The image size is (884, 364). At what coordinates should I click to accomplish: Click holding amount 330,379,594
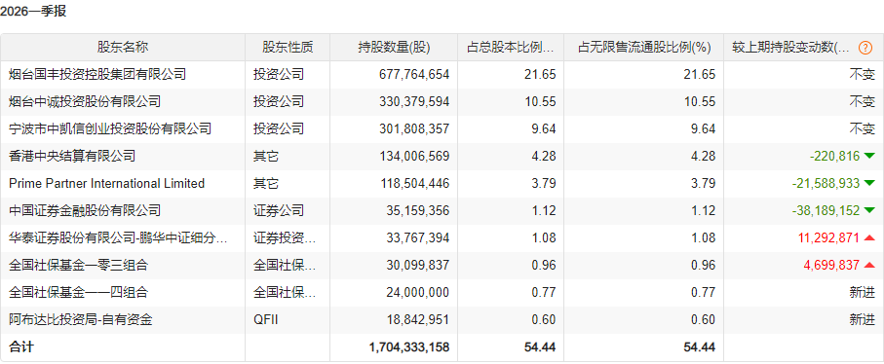point(414,101)
